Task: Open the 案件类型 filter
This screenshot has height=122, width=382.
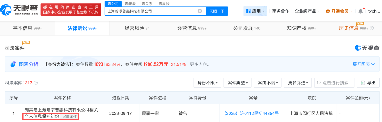Action: pyautogui.click(x=238, y=83)
